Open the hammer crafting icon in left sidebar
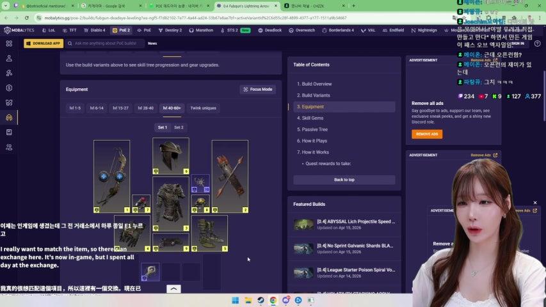 [x=9, y=73]
